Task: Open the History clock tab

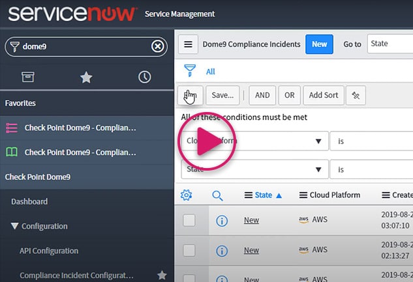Action: click(x=145, y=77)
